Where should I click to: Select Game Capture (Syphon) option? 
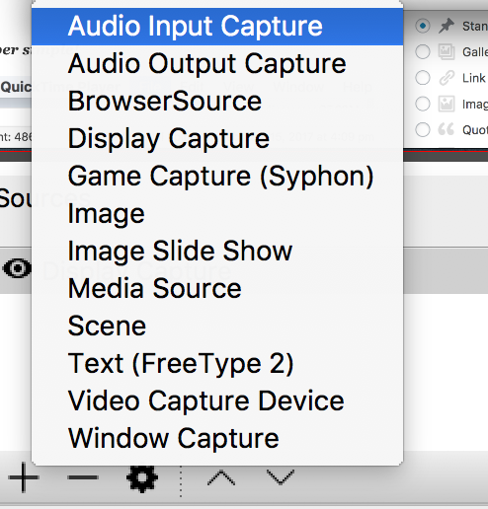tap(217, 177)
